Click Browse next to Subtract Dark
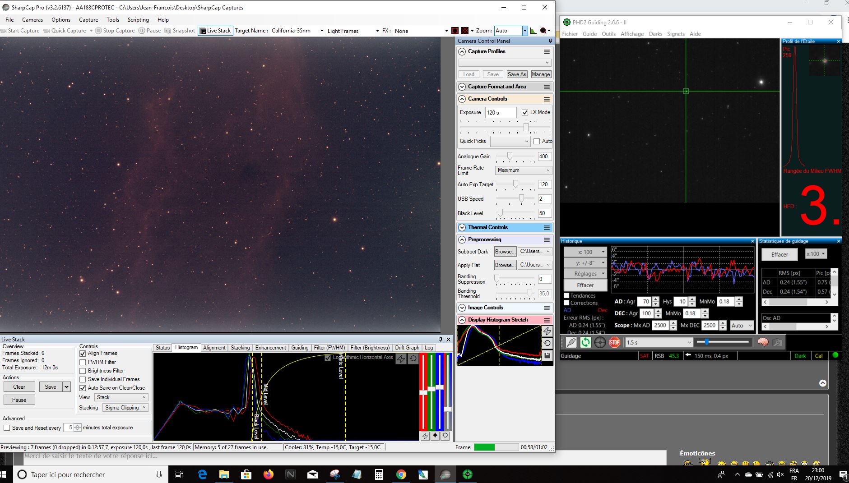 tap(505, 252)
